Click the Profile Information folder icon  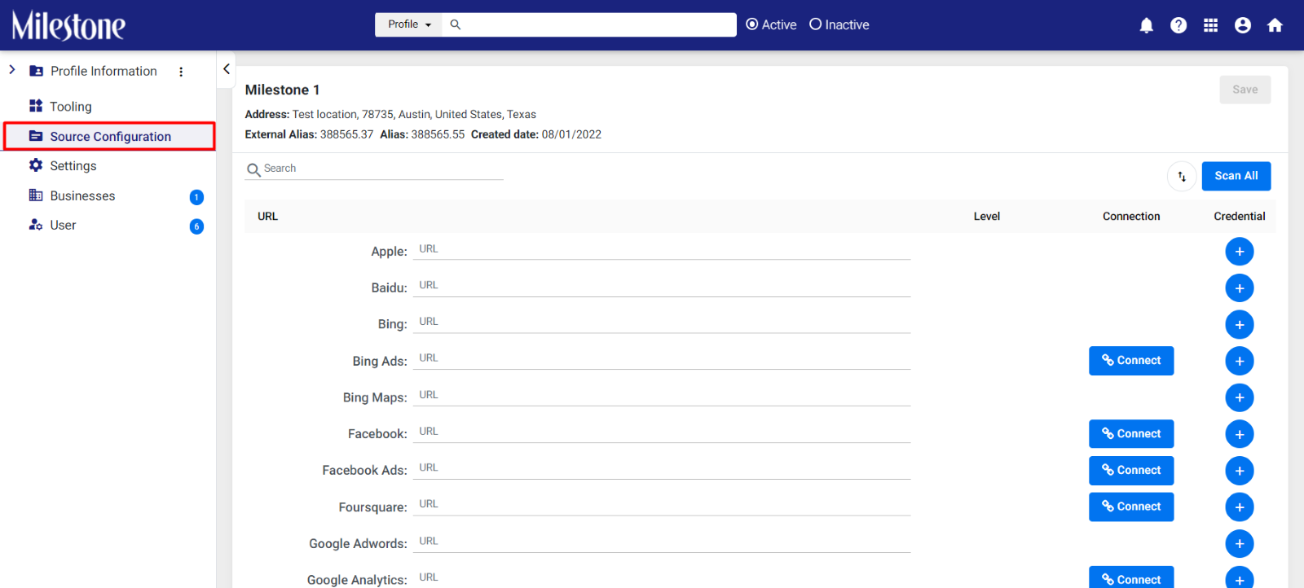click(36, 71)
